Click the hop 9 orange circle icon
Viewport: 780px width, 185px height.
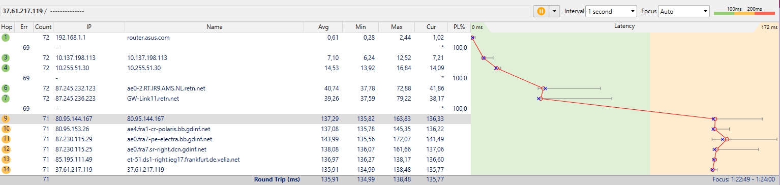click(6, 119)
